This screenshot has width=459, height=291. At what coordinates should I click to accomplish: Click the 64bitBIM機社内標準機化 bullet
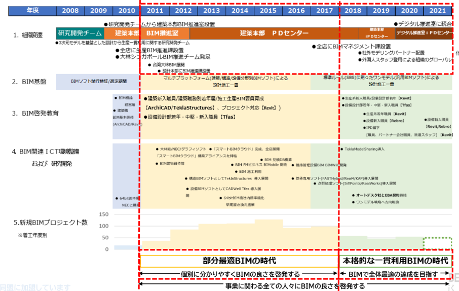click(x=242, y=198)
